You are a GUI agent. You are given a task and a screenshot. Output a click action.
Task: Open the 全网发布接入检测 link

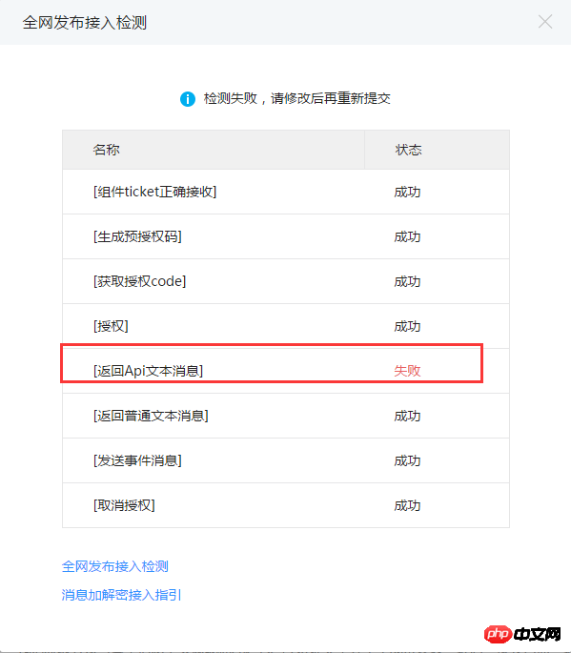(x=115, y=566)
